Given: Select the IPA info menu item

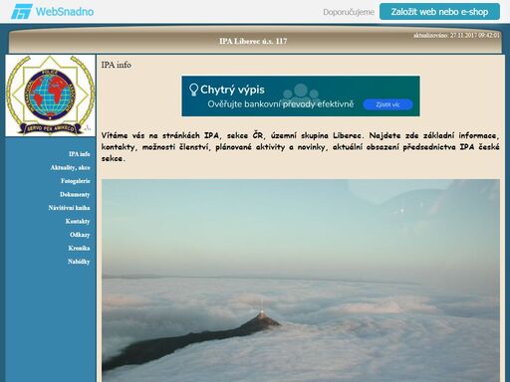Looking at the screenshot, I should point(79,154).
